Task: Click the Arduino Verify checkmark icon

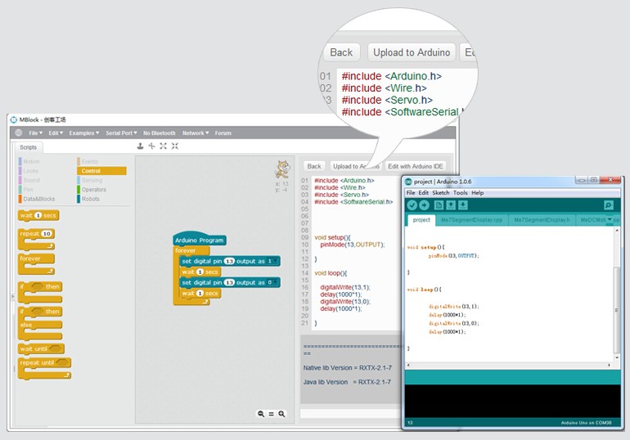Action: coord(412,205)
